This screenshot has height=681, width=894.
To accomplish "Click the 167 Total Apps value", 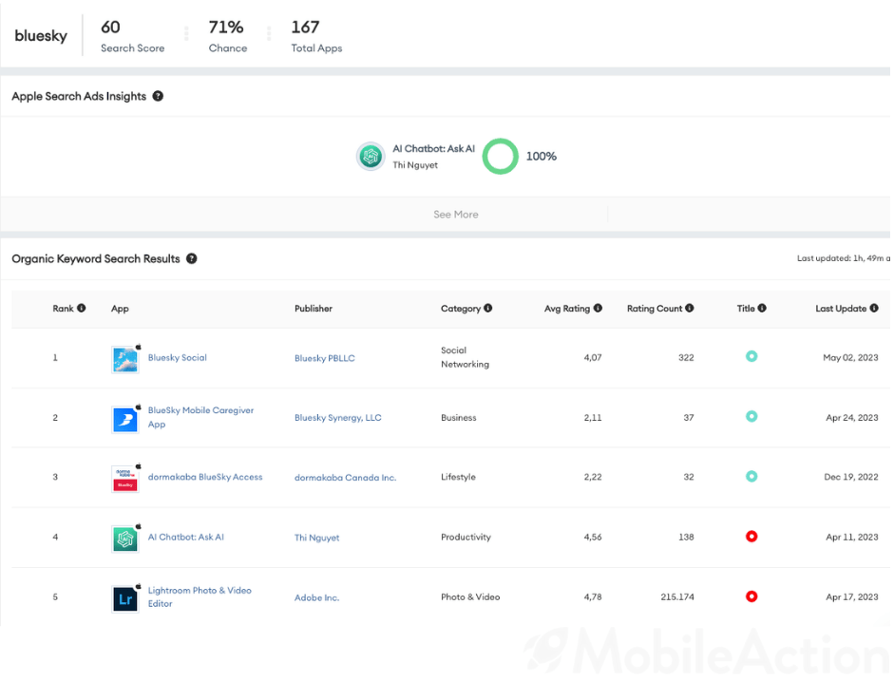I will 305,27.
